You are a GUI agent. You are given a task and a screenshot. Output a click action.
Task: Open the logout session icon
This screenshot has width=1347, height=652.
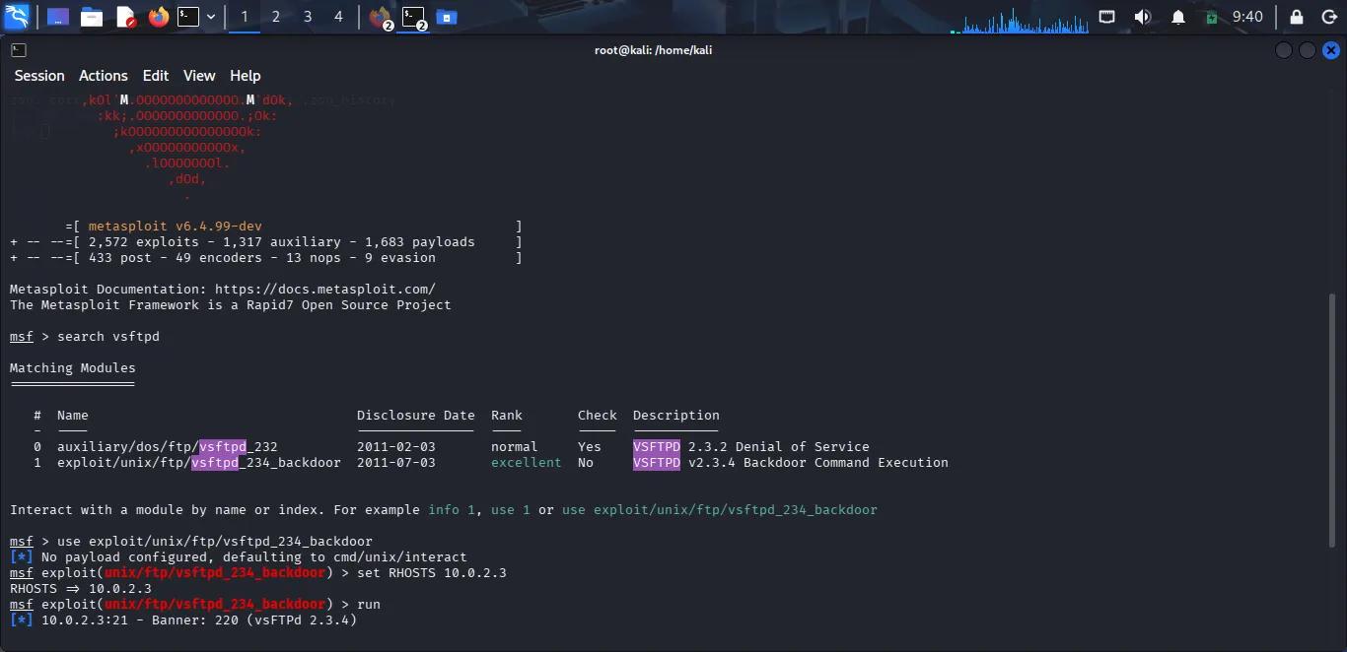click(1328, 17)
